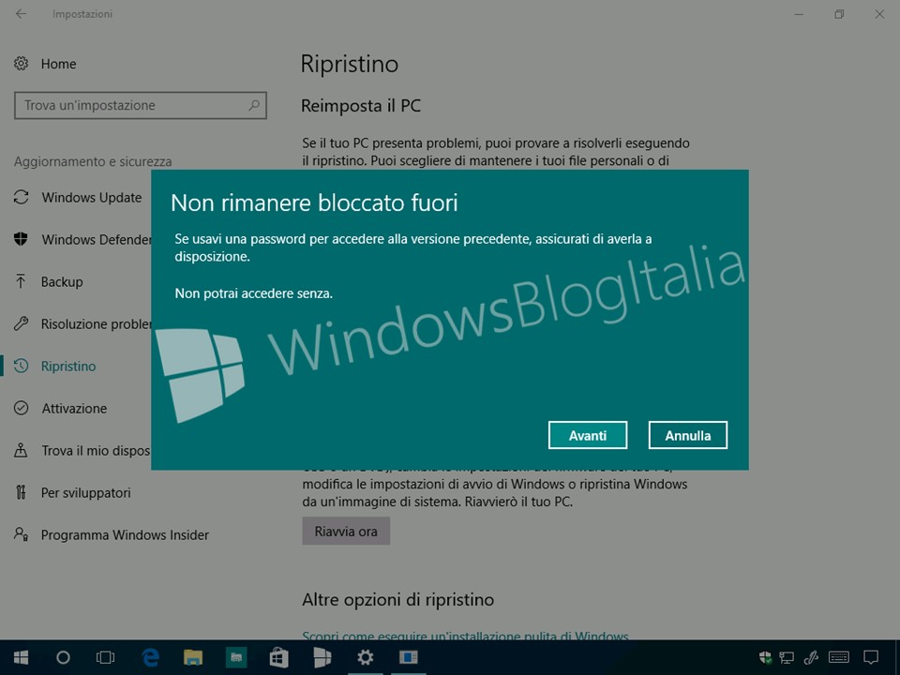Click the Impostazioni window title
The height and width of the screenshot is (675, 900).
(x=82, y=14)
